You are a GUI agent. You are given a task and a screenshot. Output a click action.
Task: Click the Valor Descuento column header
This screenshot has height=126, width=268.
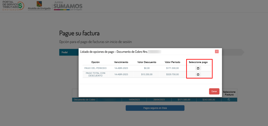[x=147, y=62]
